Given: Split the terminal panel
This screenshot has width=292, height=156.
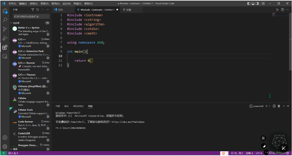Looking at the screenshot, I should tap(274, 106).
